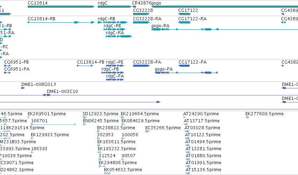The height and width of the screenshot is (175, 298).
Task: Click the CG17122-PA protein label
Action: pos(193,62)
